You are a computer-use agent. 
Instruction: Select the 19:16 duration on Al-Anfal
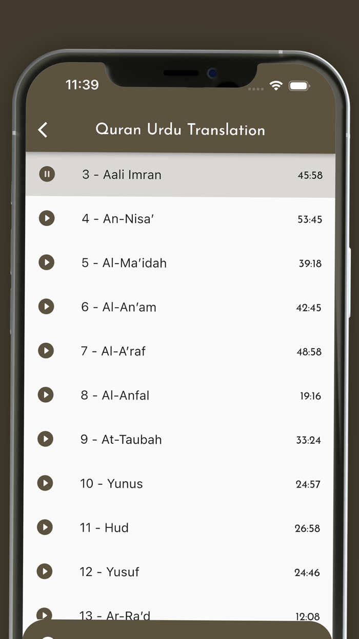pyautogui.click(x=310, y=396)
